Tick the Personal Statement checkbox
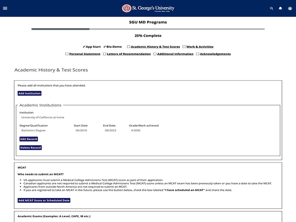Image resolution: width=296 pixels, height=222 pixels. point(67,54)
